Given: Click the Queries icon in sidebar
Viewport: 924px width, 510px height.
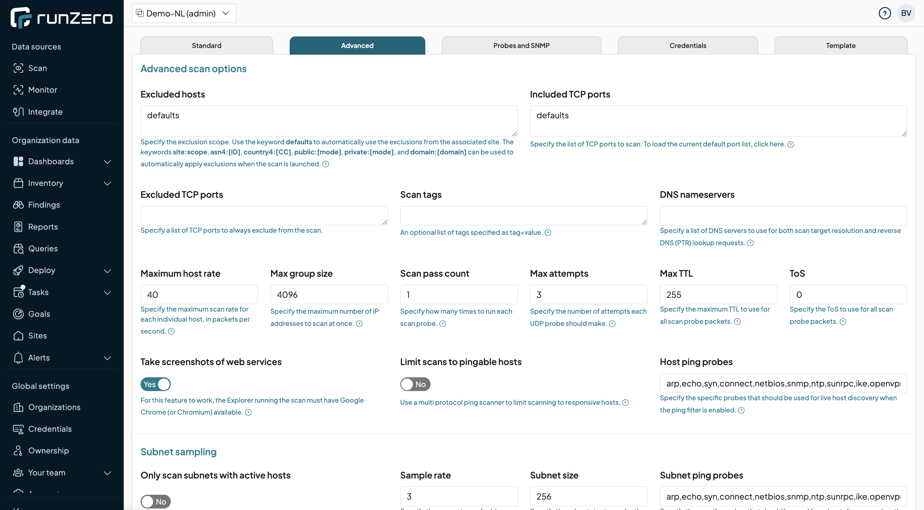Looking at the screenshot, I should pyautogui.click(x=18, y=248).
